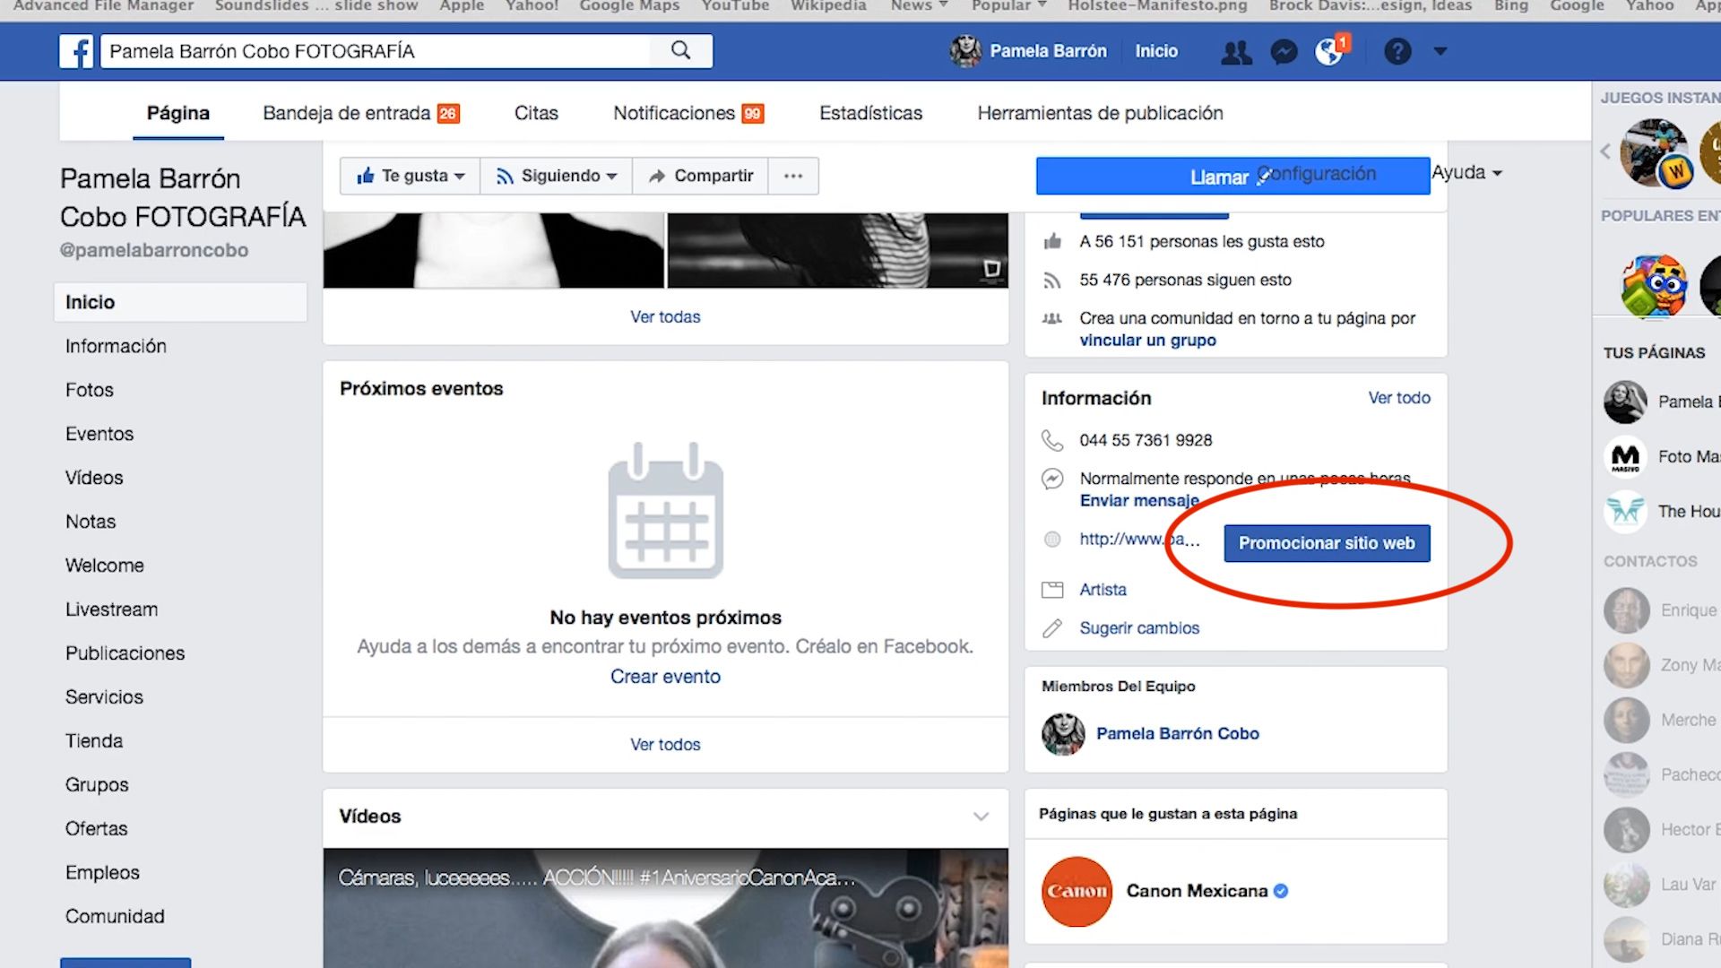The height and width of the screenshot is (968, 1721).
Task: Switch to the Página tab
Action: coord(178,113)
